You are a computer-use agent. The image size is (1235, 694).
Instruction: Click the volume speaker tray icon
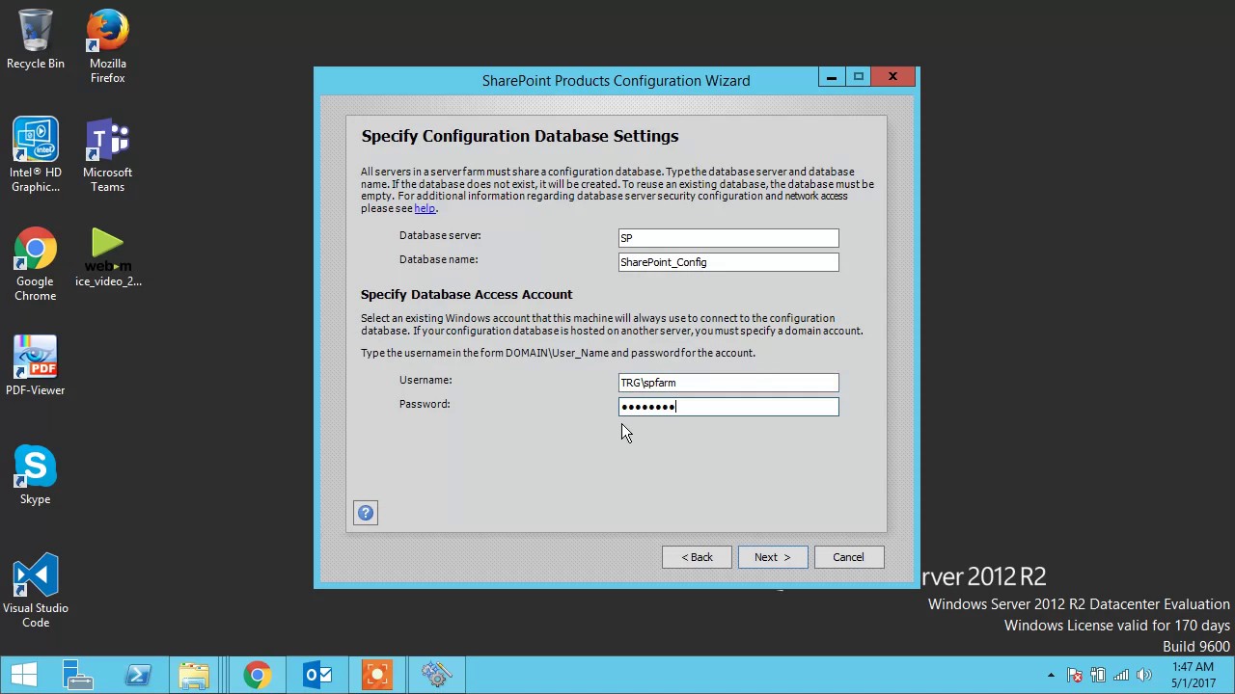coord(1145,676)
